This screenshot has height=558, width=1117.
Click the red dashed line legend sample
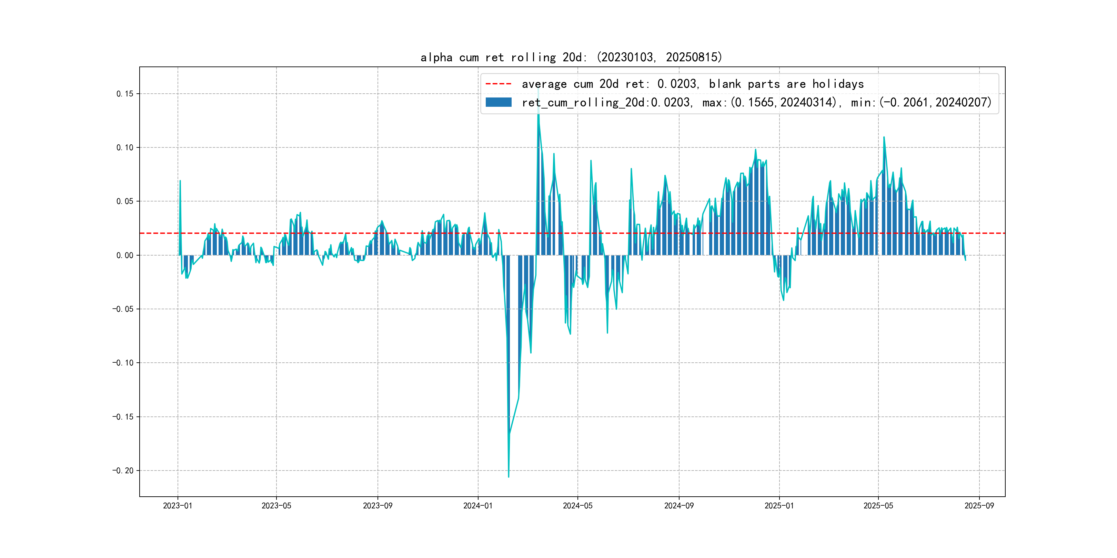click(498, 84)
